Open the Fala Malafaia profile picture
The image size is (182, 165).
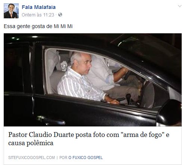pyautogui.click(x=11, y=11)
